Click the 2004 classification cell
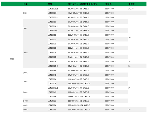Image resolution: width=147 pixels, height=114 pixels. click(25, 92)
